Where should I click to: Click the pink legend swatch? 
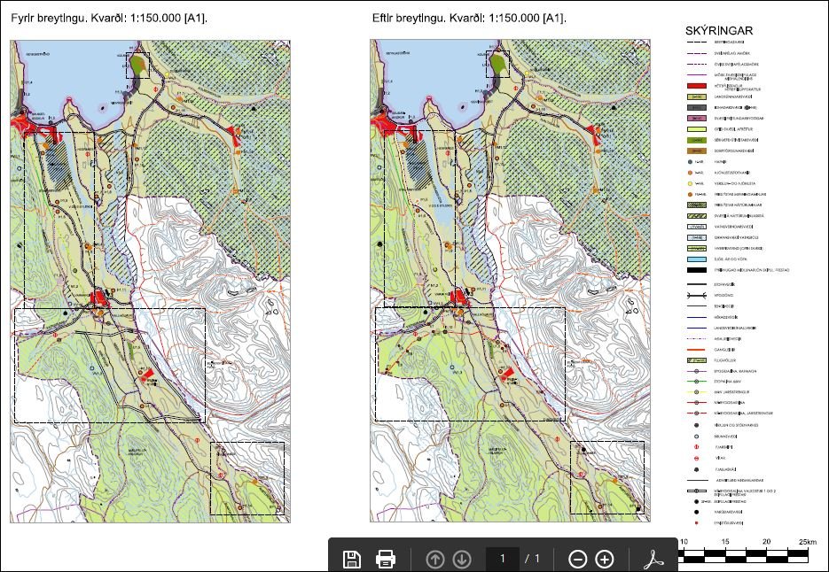697,118
